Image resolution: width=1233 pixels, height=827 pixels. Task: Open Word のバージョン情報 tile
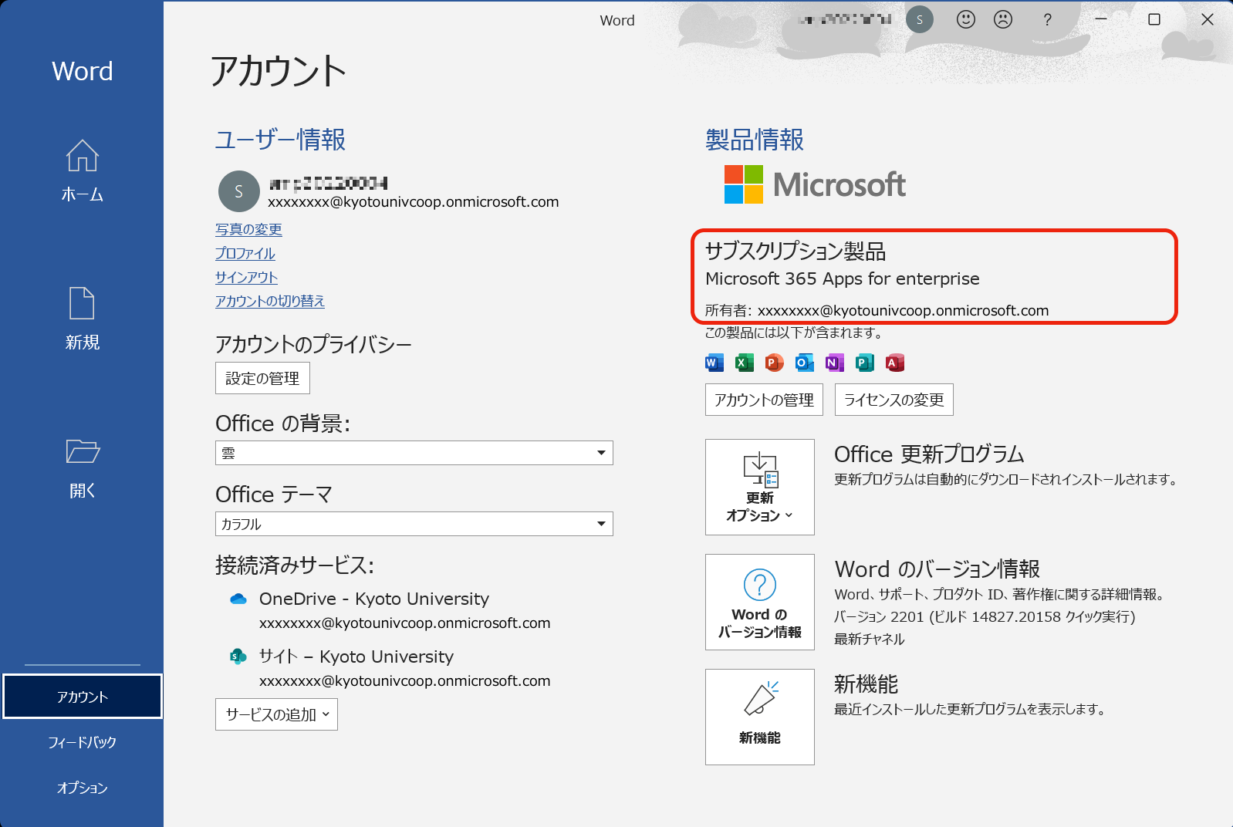760,602
